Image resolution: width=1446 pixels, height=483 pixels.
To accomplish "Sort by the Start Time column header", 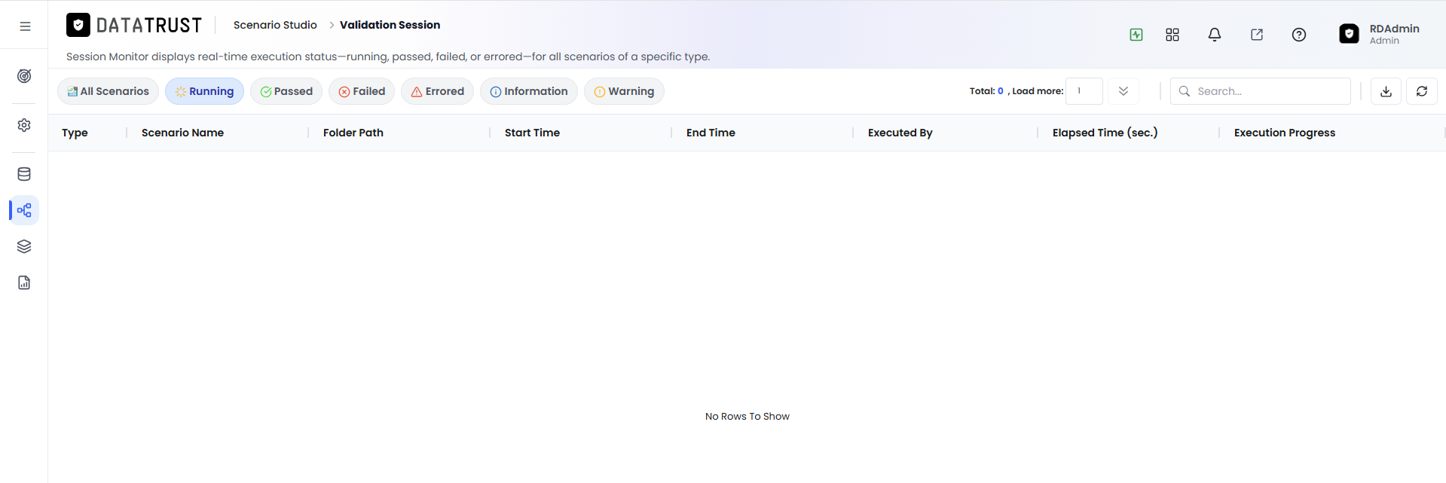I will (x=532, y=133).
